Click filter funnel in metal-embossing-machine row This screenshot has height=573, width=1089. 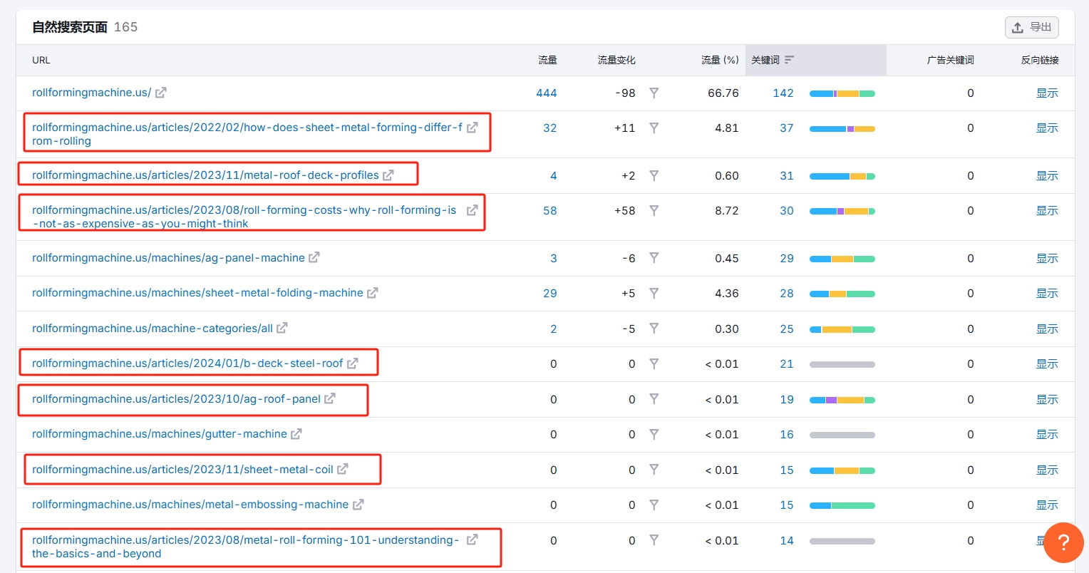[x=654, y=505]
